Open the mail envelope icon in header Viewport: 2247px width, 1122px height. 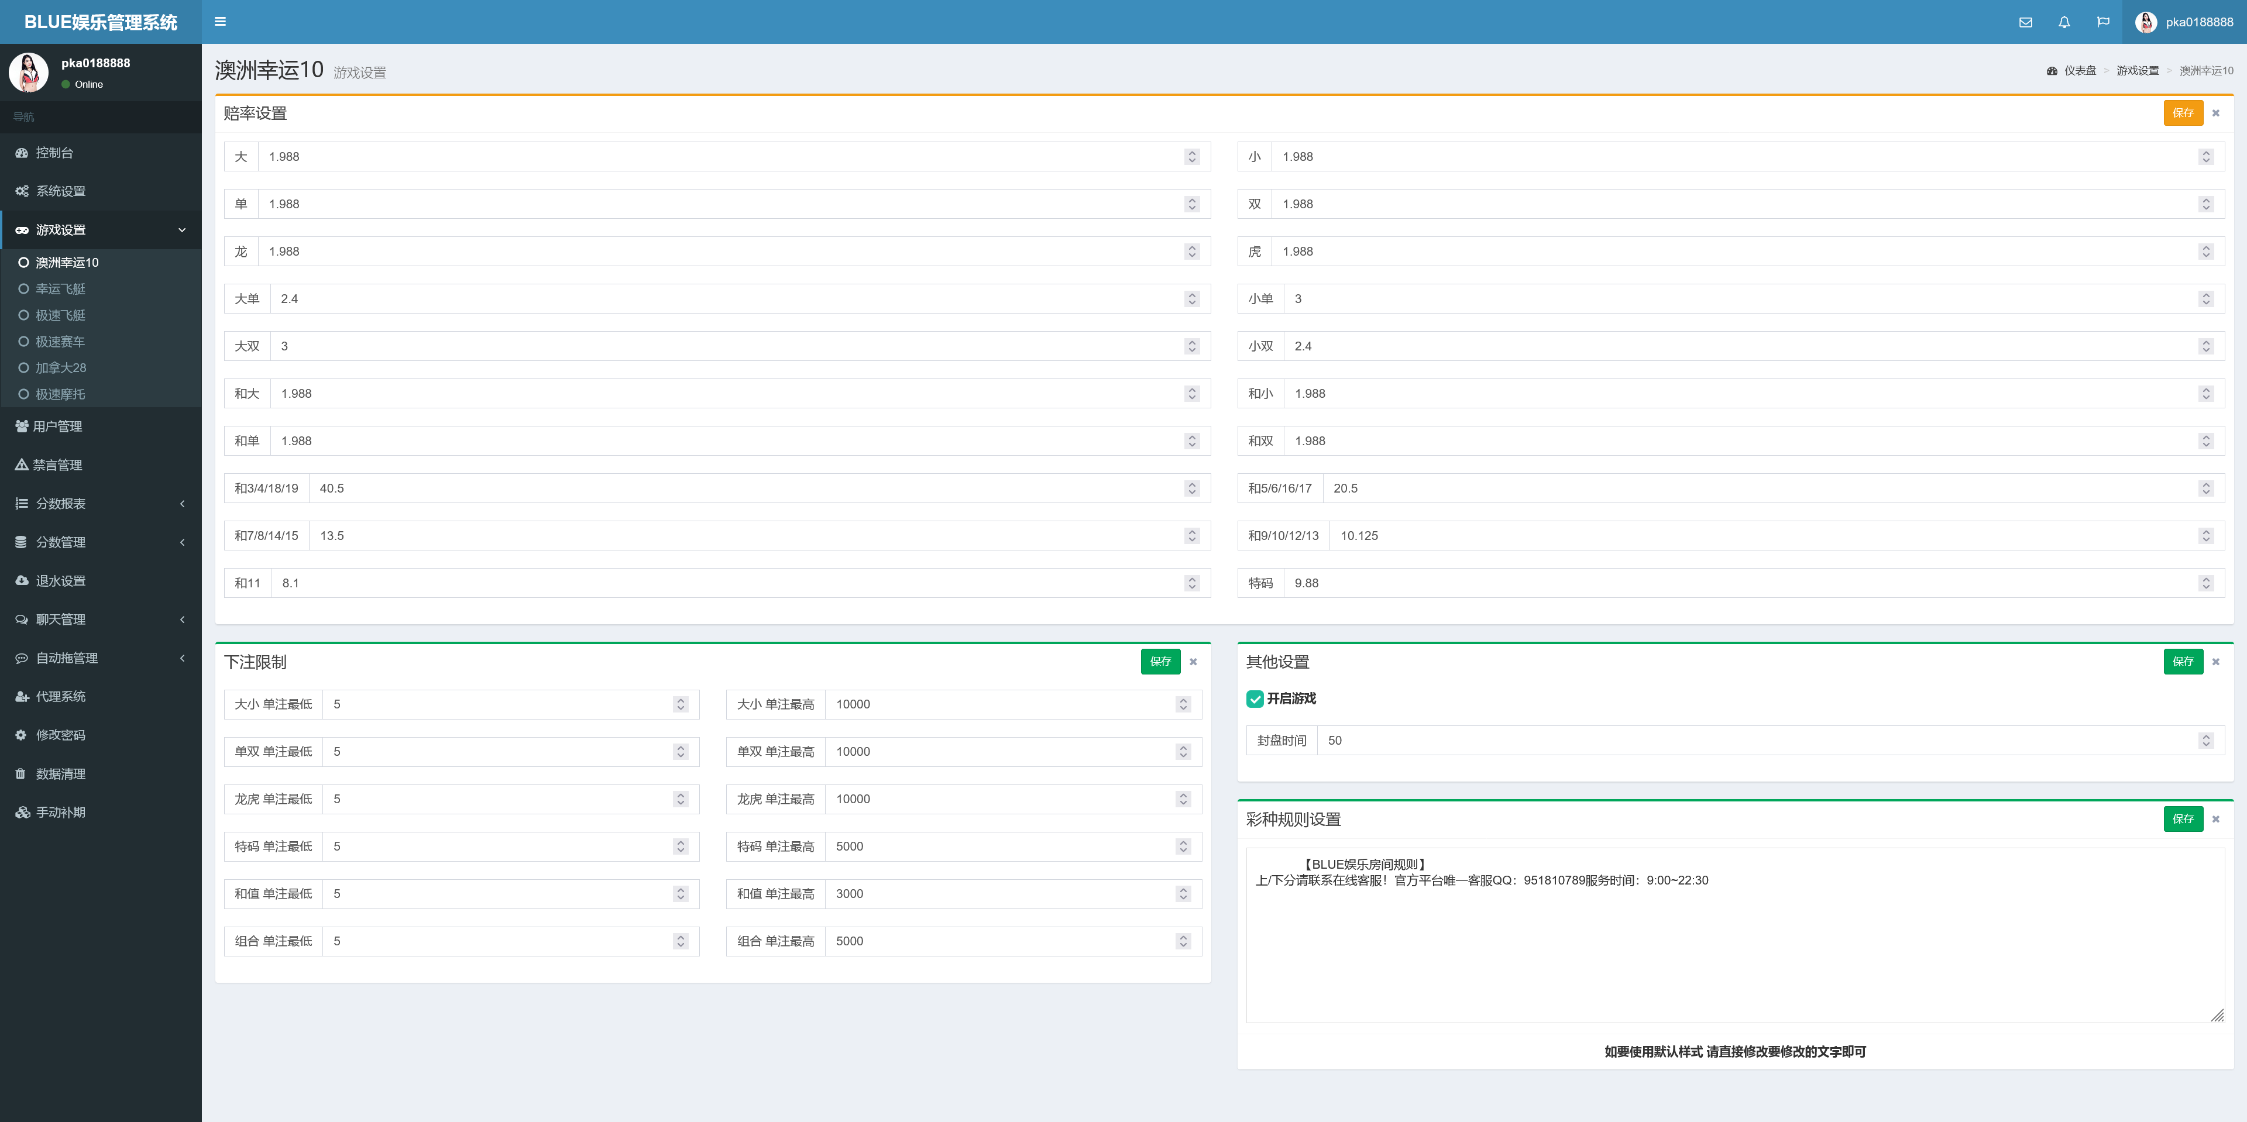click(2025, 23)
